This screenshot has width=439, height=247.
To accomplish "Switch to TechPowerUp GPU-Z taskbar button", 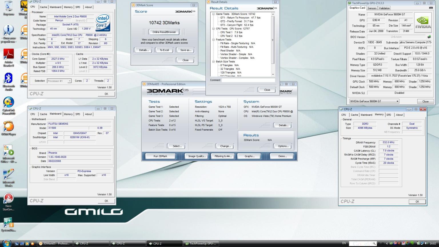I will pyautogui.click(x=201, y=244).
